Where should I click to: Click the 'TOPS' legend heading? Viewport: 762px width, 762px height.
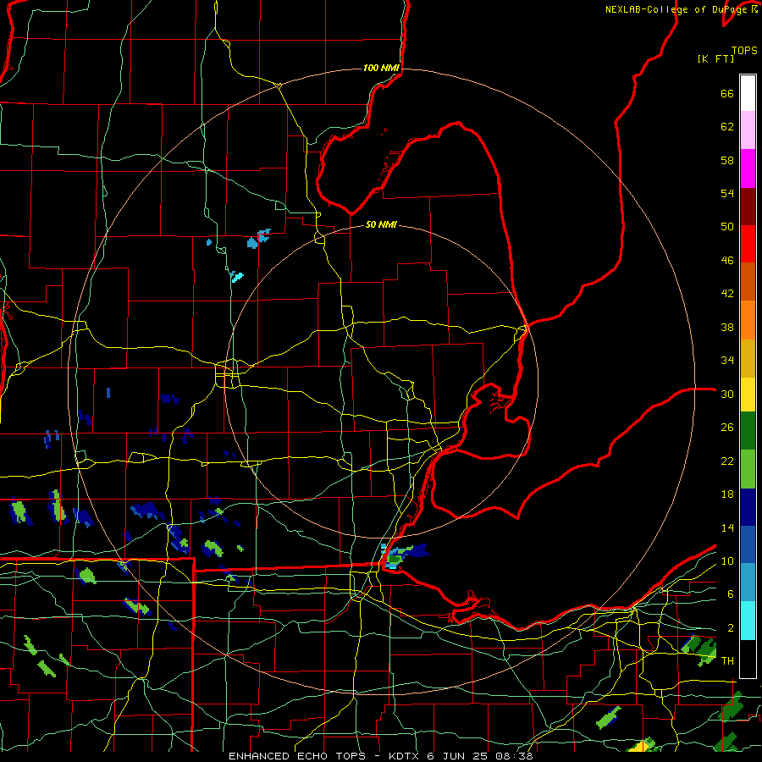coord(744,51)
